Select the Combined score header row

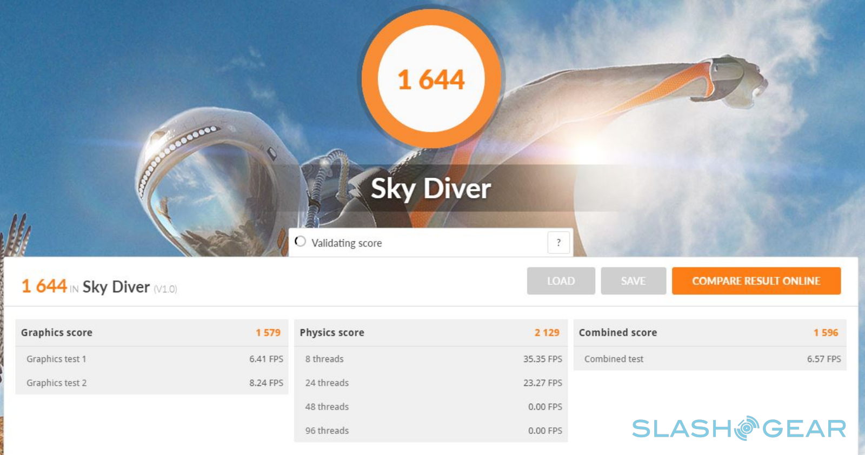[x=710, y=333]
